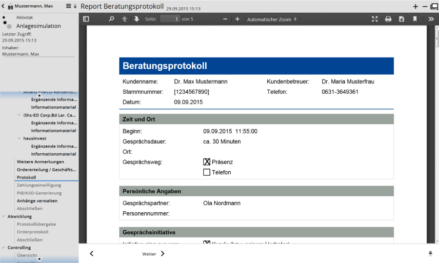This screenshot has width=439, height=263.
Task: Collapse the Abwicklung section
Action: pyautogui.click(x=4, y=217)
